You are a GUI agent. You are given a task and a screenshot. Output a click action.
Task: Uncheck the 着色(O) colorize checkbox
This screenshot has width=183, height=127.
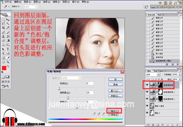coord(109,111)
